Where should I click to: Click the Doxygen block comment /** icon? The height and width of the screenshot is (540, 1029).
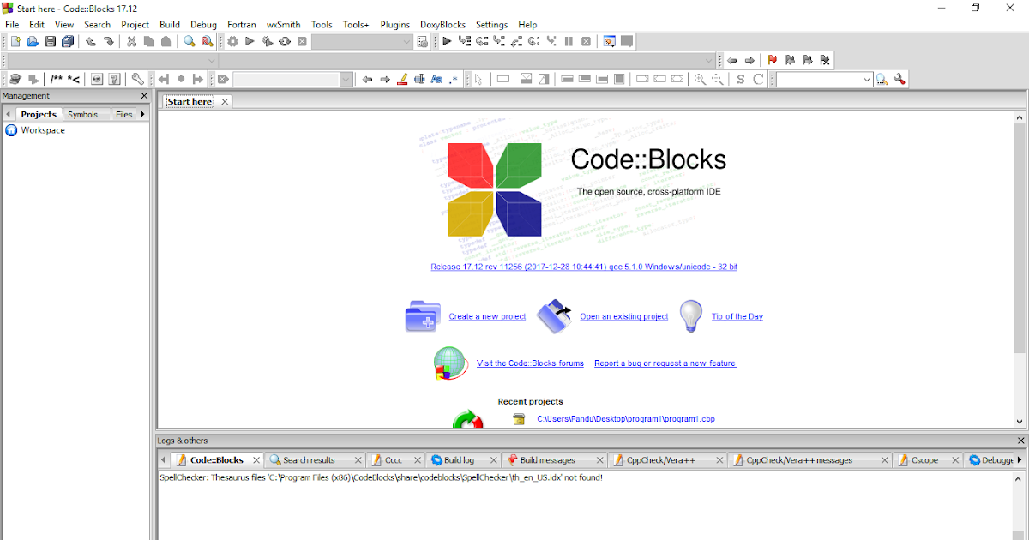click(57, 79)
